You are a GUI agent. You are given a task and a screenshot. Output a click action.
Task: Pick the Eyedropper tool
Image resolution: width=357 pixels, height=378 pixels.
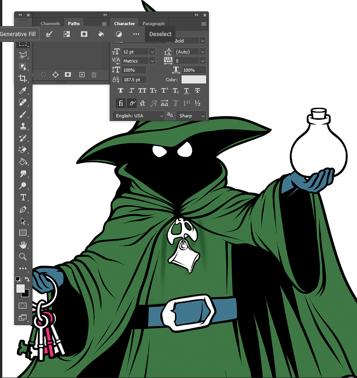click(x=23, y=90)
